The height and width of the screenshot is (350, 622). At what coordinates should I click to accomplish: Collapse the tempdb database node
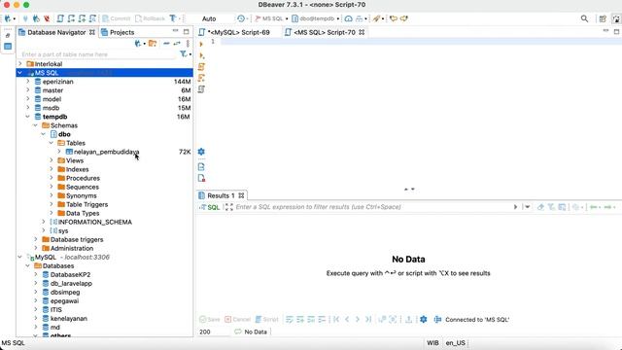pos(28,117)
